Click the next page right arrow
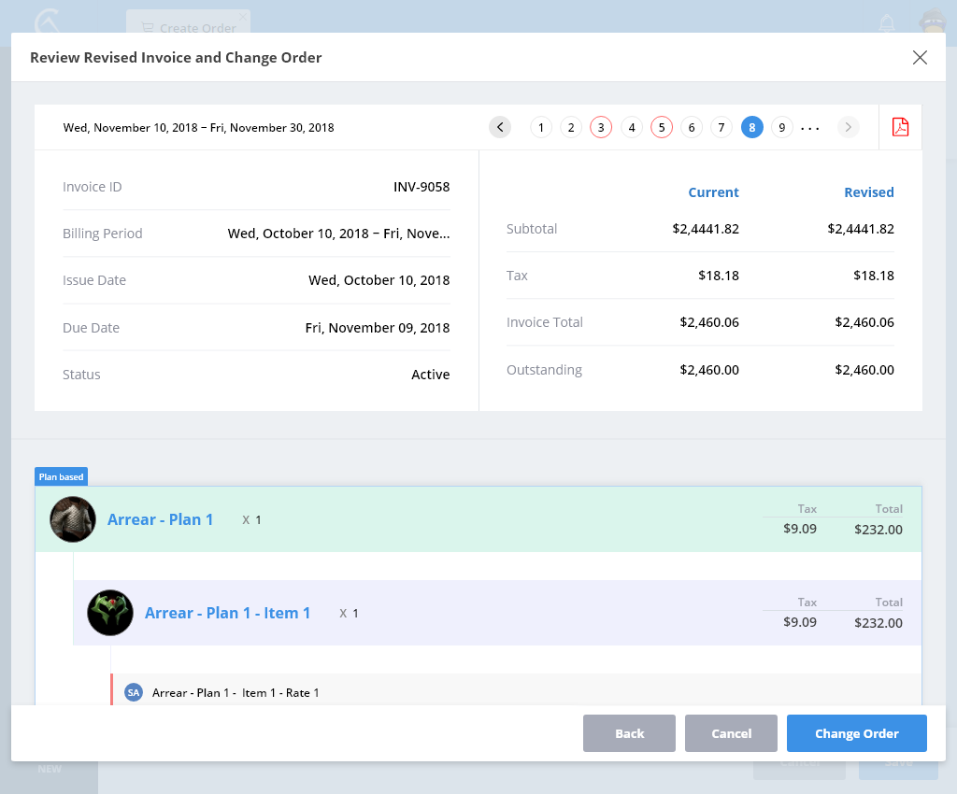 click(x=848, y=127)
